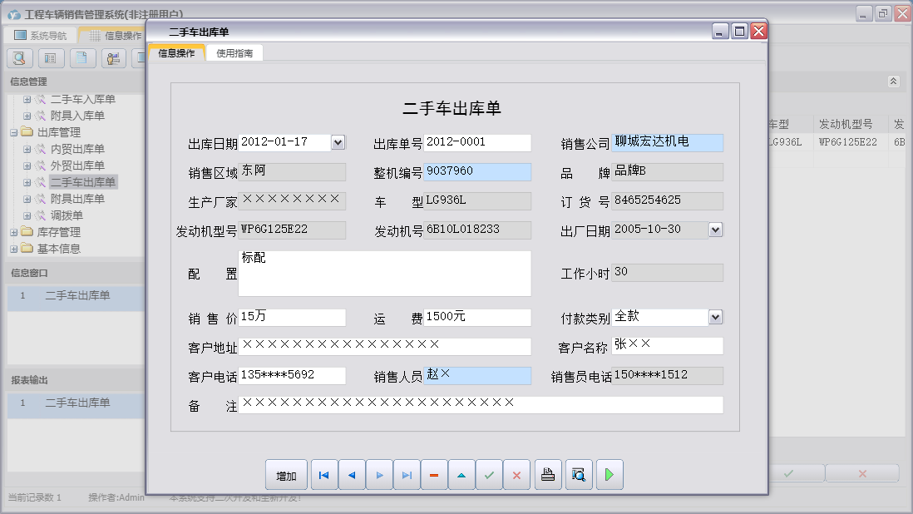Go to previous record arrow
The width and height of the screenshot is (913, 514).
(x=352, y=475)
